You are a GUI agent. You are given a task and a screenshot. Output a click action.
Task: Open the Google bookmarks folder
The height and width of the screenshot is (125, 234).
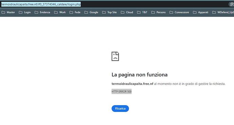pyautogui.click(x=91, y=12)
